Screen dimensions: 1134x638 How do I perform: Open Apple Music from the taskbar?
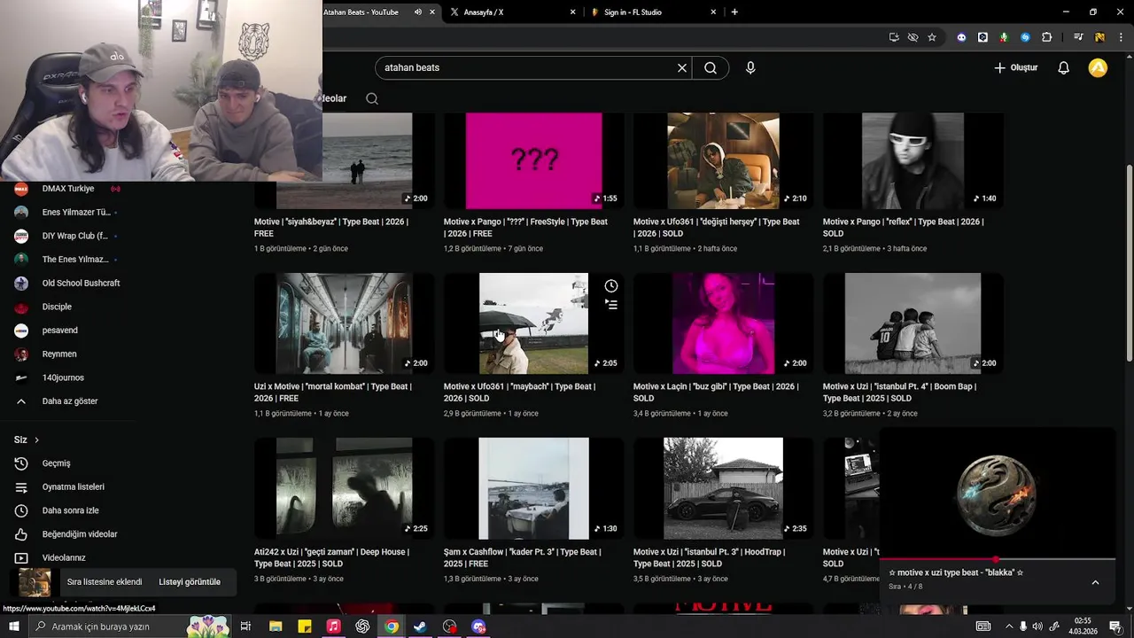(333, 626)
